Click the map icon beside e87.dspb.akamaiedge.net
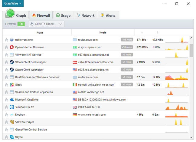Image resolution: width=196 pixels, height=142 pixels. tap(75, 55)
